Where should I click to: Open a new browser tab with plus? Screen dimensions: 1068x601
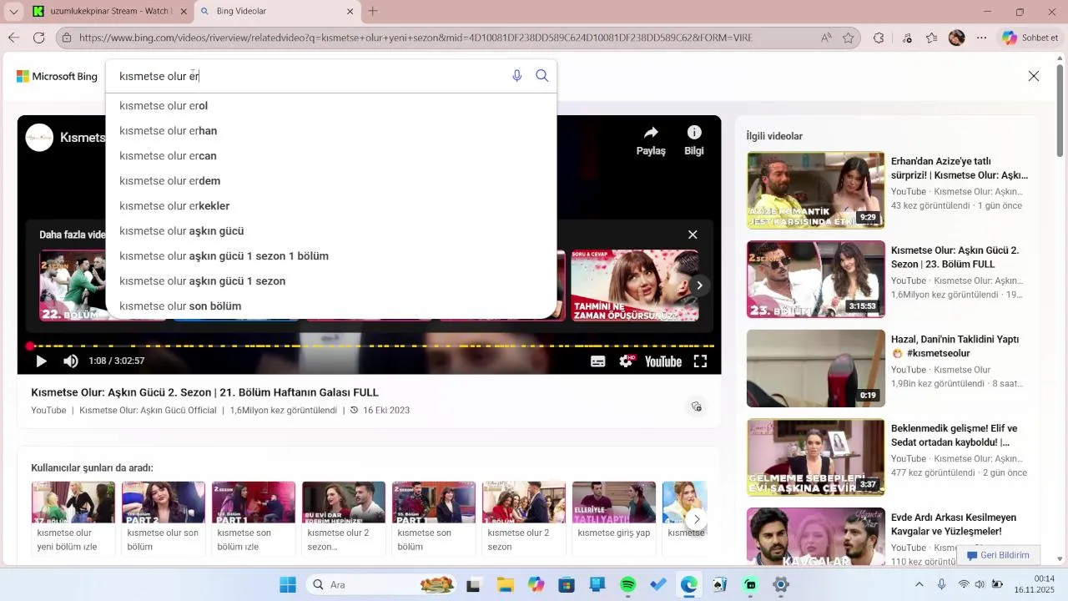(x=373, y=12)
